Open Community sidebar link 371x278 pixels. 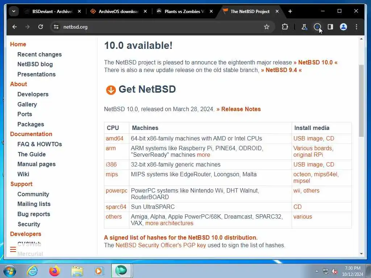coord(33,194)
